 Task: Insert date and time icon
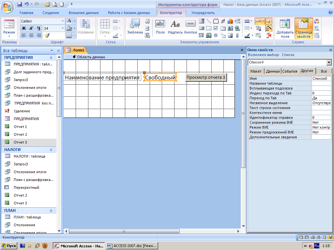pos(147,35)
